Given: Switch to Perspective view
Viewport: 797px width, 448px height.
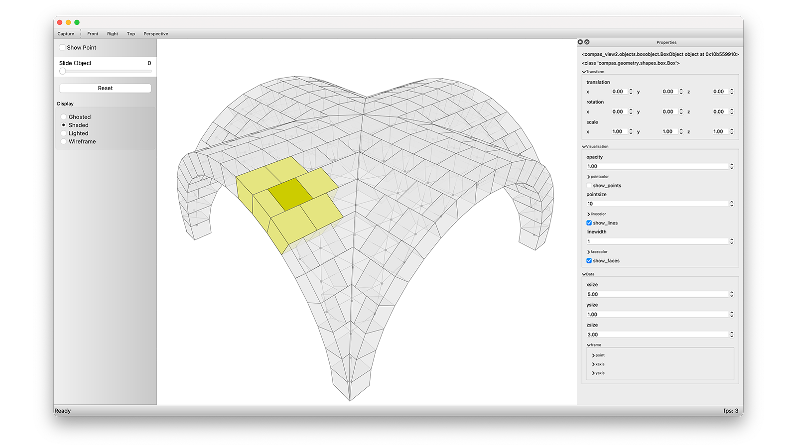Looking at the screenshot, I should [x=155, y=34].
